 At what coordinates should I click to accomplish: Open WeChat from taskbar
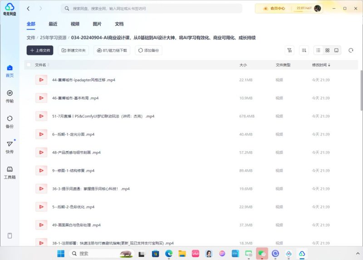pos(262,254)
